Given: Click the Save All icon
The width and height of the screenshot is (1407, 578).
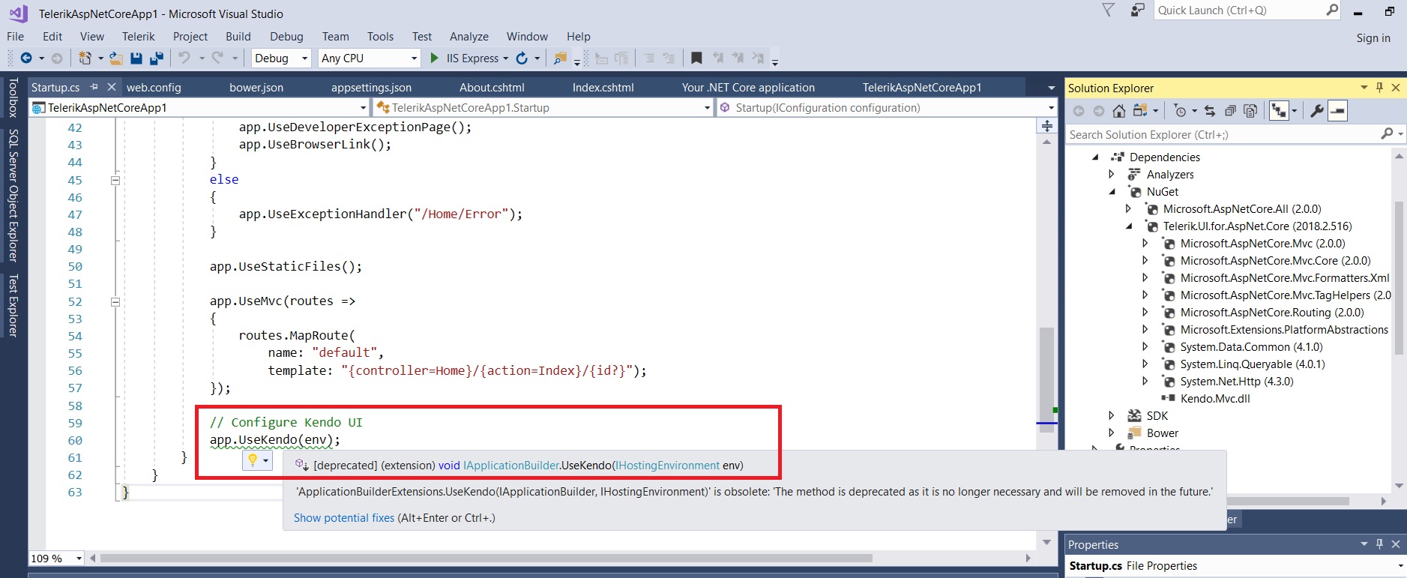Looking at the screenshot, I should (x=157, y=58).
